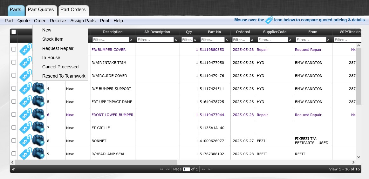The height and width of the screenshot is (179, 369).
Task: Open the Assign Parts menu
Action: coord(83,21)
